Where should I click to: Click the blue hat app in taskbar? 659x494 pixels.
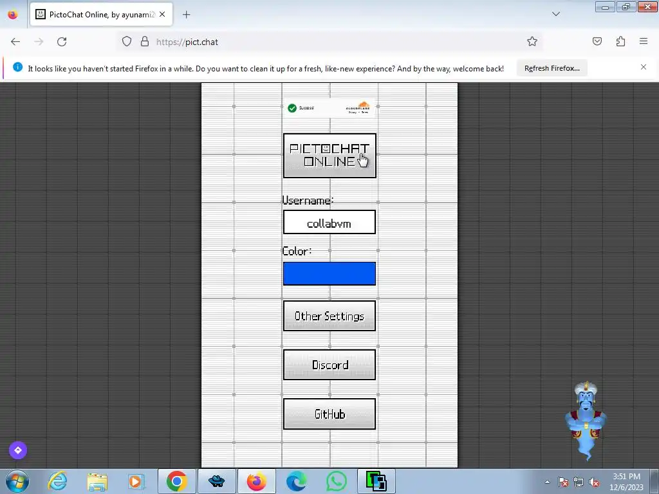coord(216,481)
